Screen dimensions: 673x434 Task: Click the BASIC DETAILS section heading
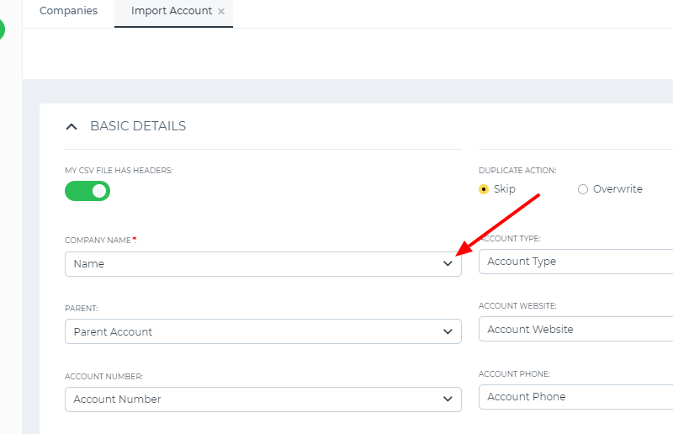point(138,126)
